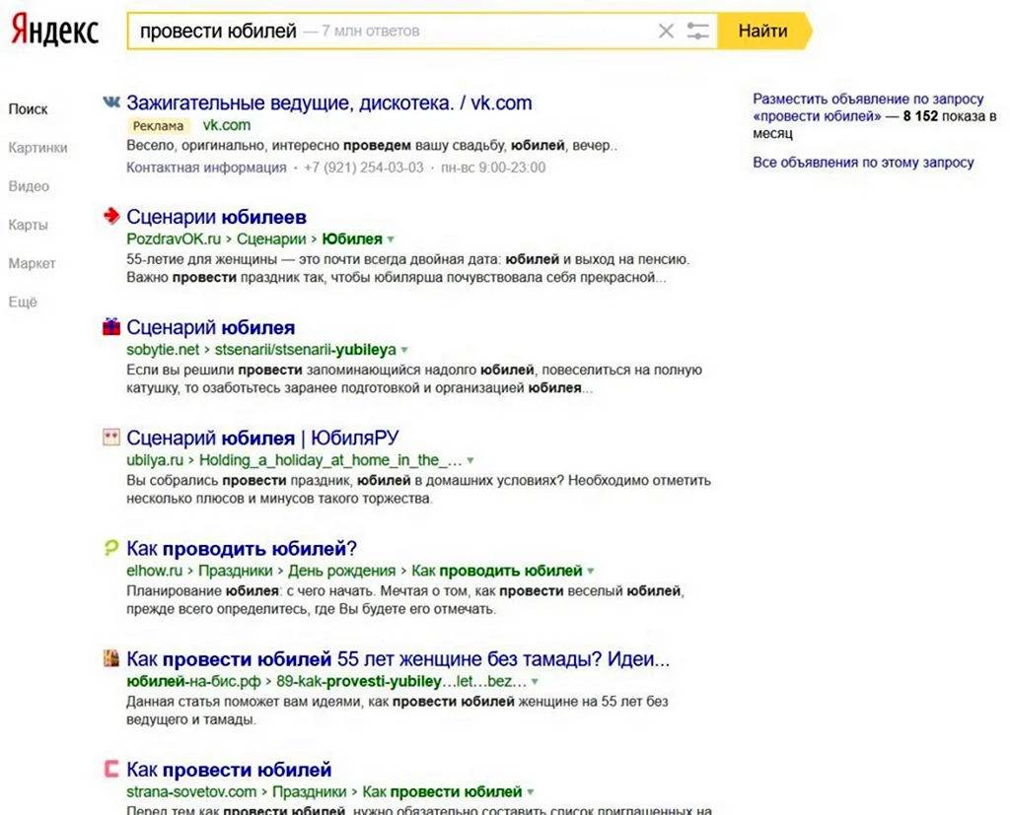Screen dimensions: 1010x815
Task: Open dropdown arrow after strana-sovetov.com breadcrumb
Action: tap(531, 791)
